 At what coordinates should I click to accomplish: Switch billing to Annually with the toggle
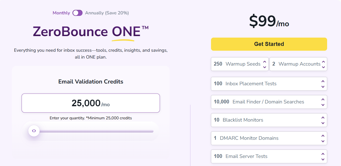77,13
